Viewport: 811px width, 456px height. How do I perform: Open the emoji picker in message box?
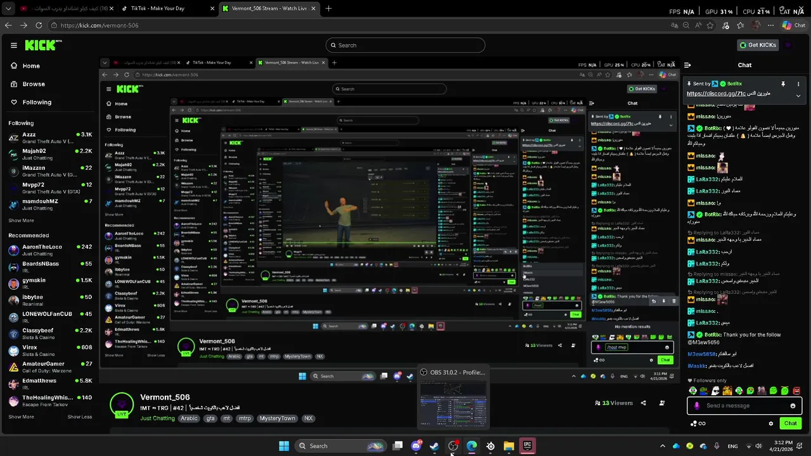793,406
